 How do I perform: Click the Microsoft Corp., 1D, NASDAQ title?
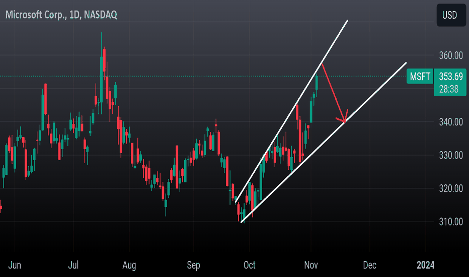(x=61, y=15)
